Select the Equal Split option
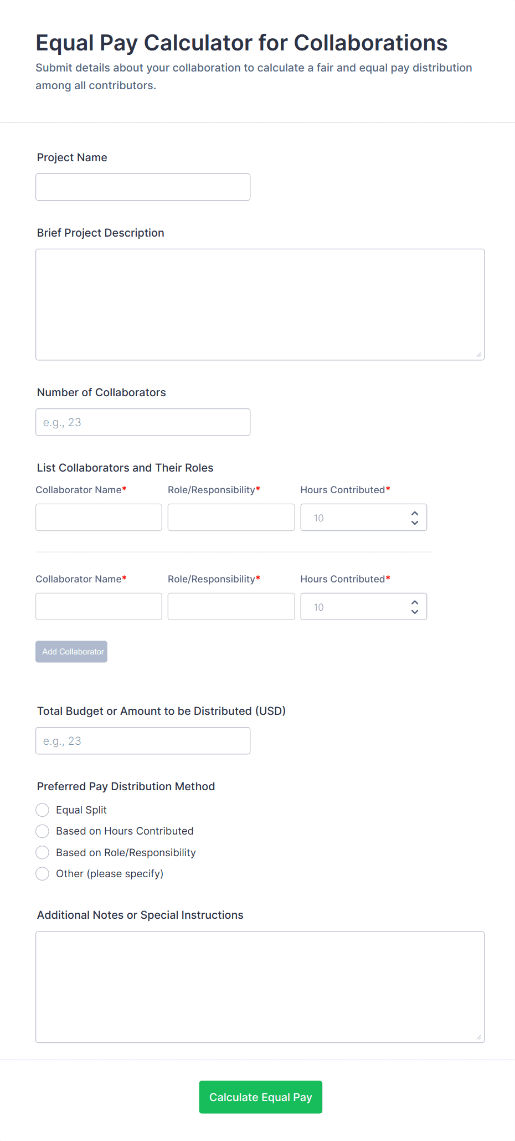 coord(43,810)
